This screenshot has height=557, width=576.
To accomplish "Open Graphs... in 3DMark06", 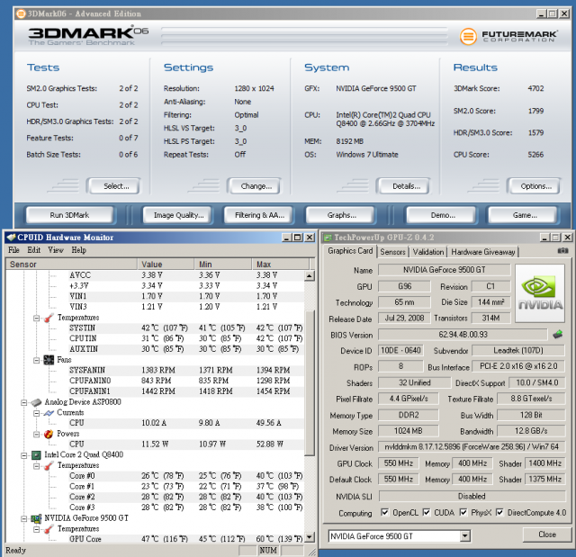I will 342,215.
